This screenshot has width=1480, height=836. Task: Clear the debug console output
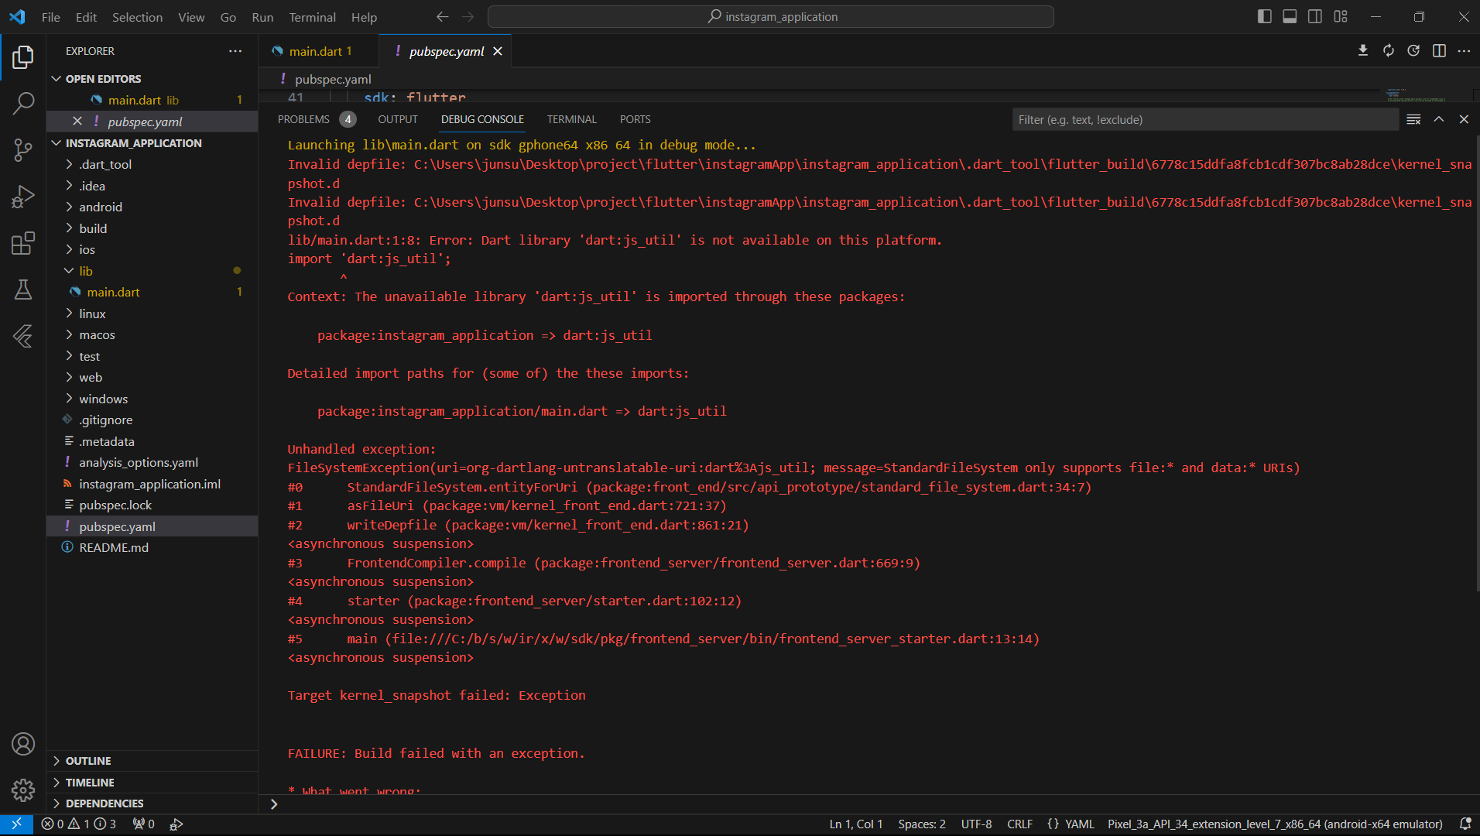1413,119
